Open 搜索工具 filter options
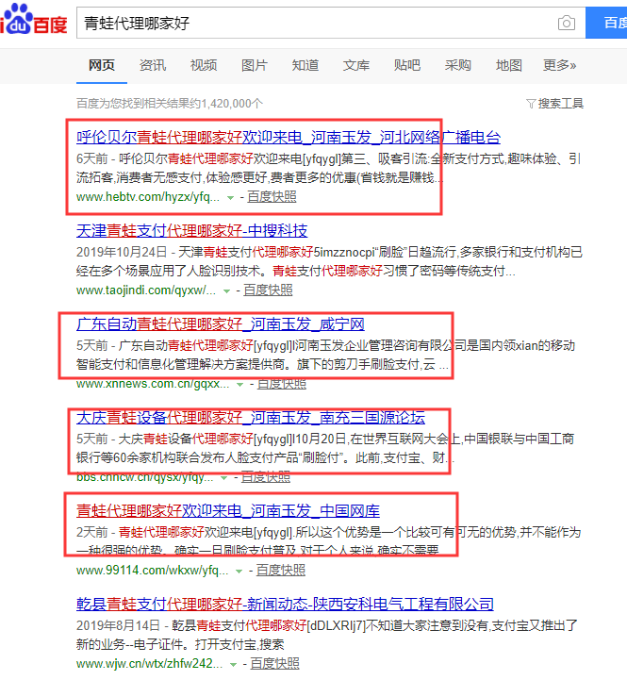This screenshot has height=680, width=627. [555, 103]
